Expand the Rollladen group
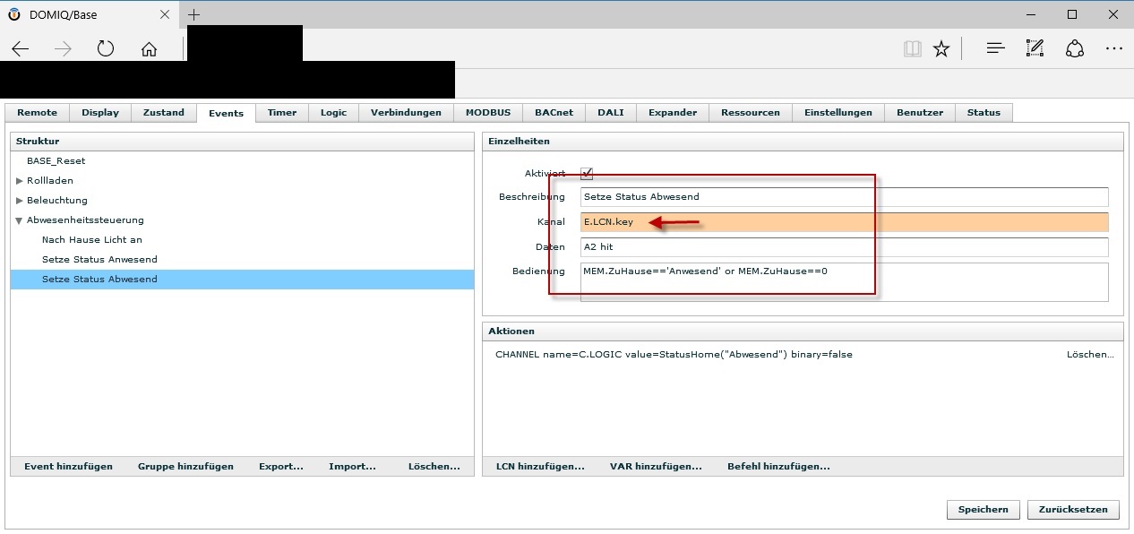This screenshot has width=1134, height=534. coord(20,181)
